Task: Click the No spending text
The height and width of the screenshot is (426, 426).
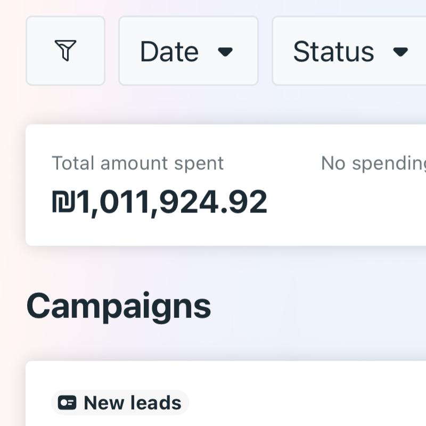Action: [373, 163]
